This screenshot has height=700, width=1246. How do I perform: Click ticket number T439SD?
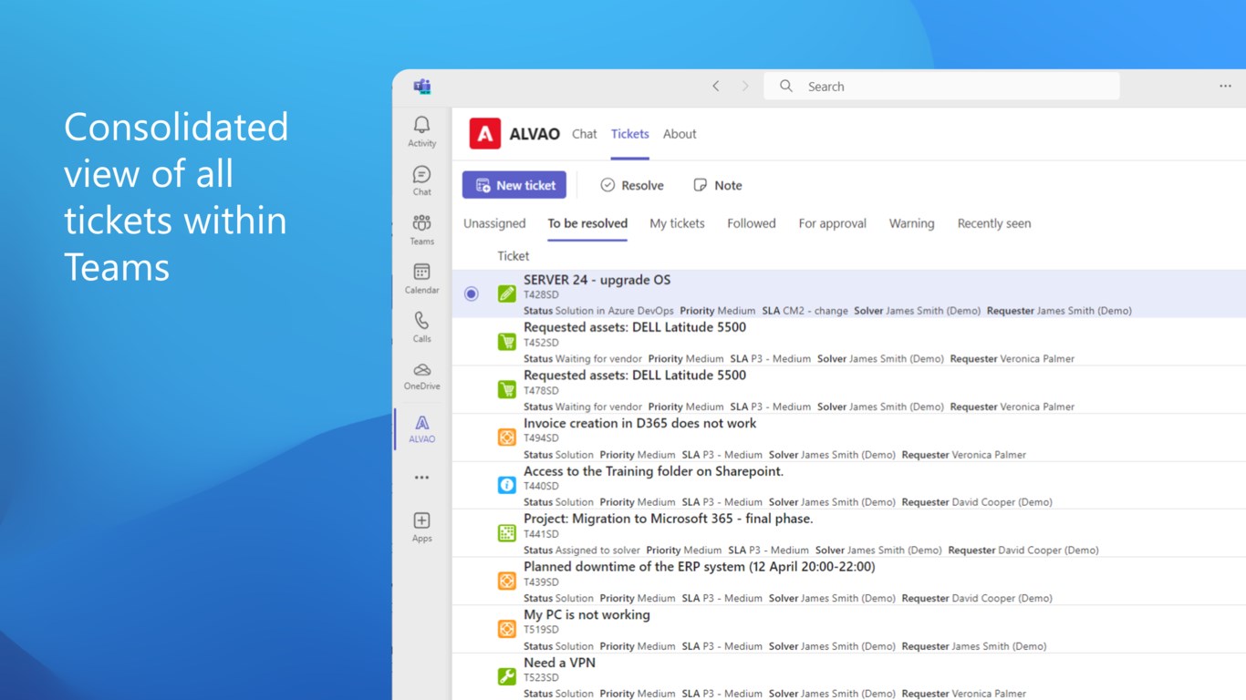(x=541, y=582)
